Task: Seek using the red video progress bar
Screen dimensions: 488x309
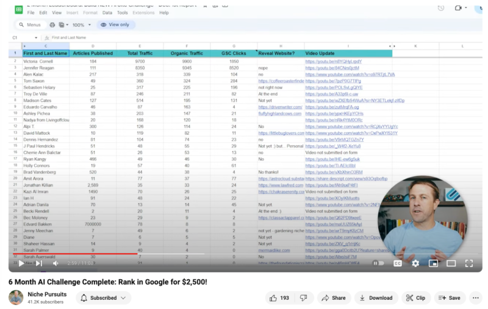Action: 73,254
